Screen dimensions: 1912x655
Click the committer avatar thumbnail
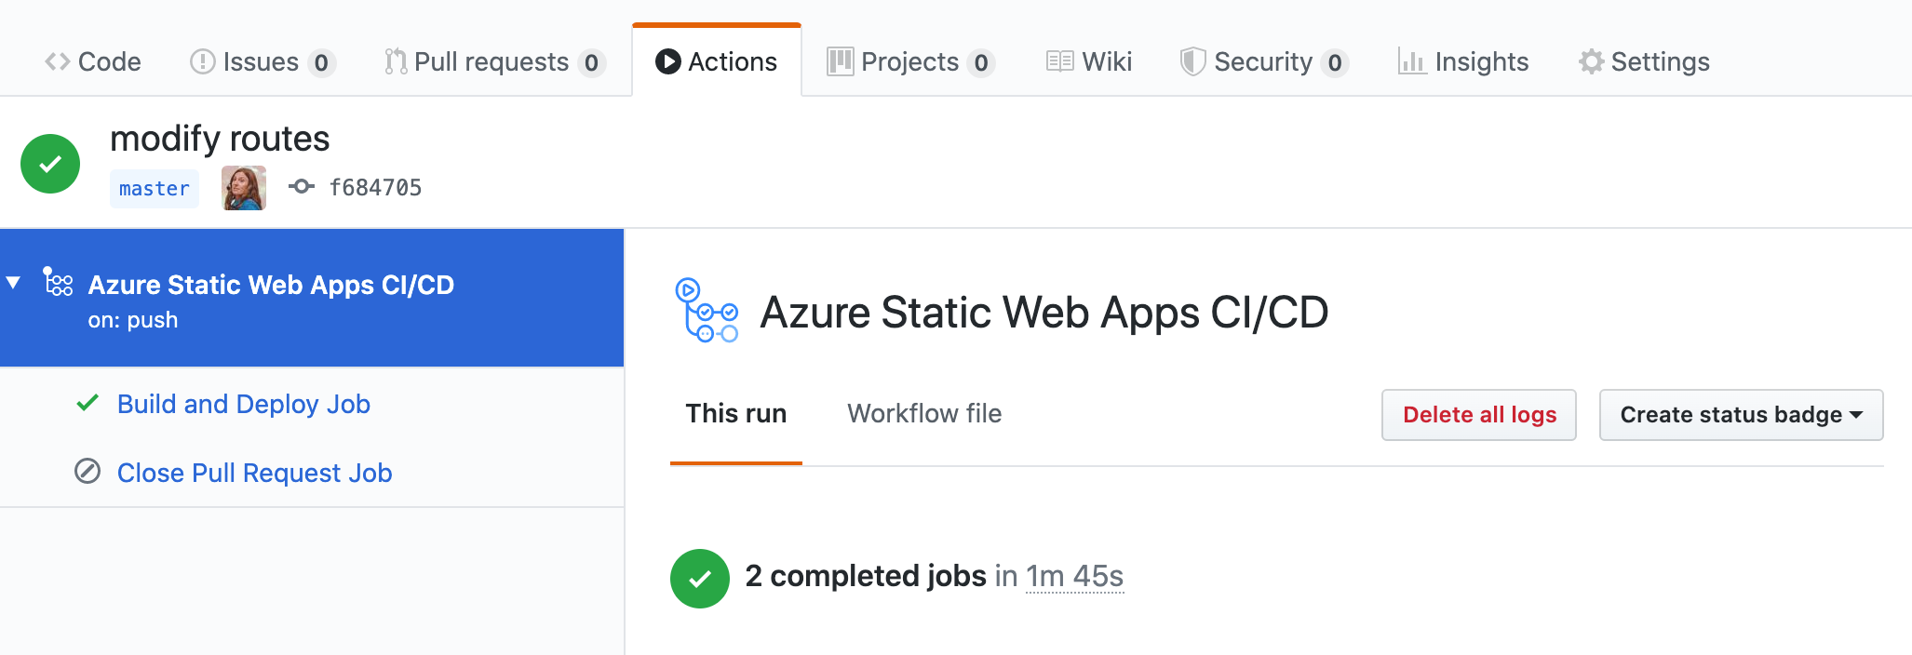[244, 188]
